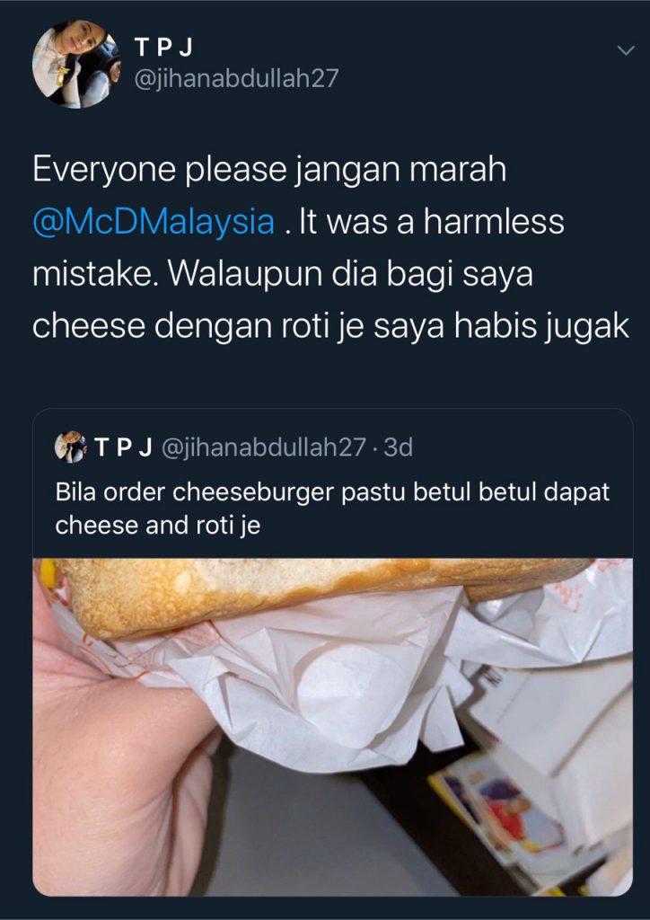This screenshot has height=920, width=650.
Task: Follow the @McDMalaysia mention link
Action: (154, 224)
